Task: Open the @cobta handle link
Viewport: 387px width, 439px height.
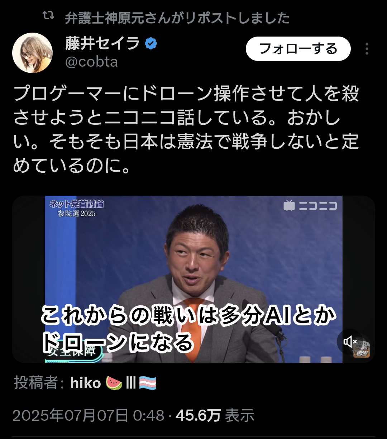Action: (92, 62)
